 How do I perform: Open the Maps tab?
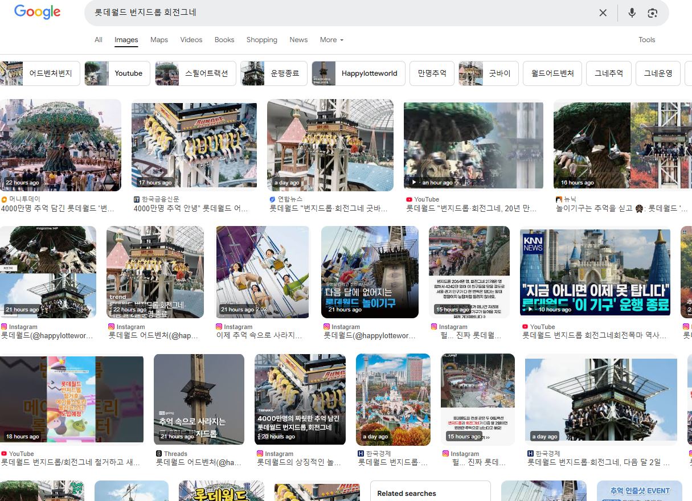(x=159, y=40)
